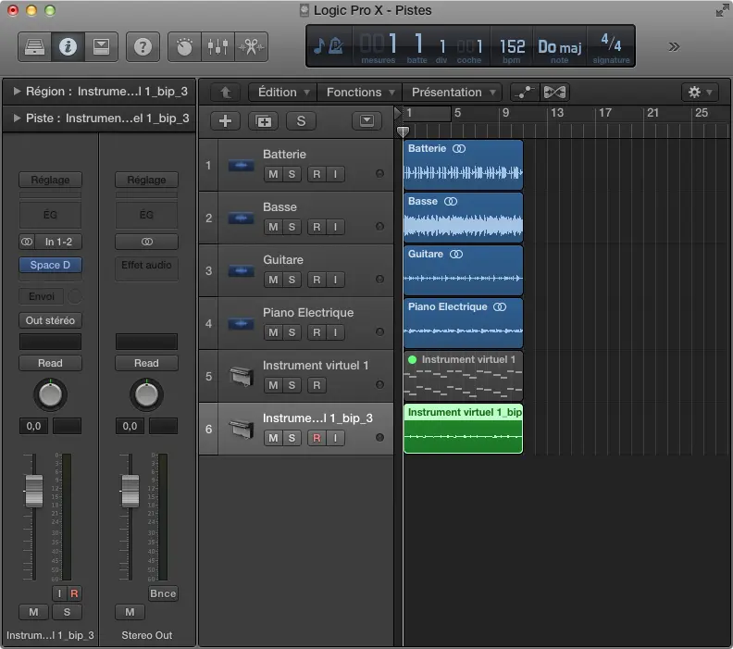Open the Fonctions menu

pos(361,93)
